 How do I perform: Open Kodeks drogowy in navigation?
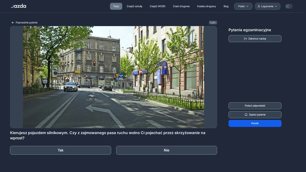[x=207, y=6]
